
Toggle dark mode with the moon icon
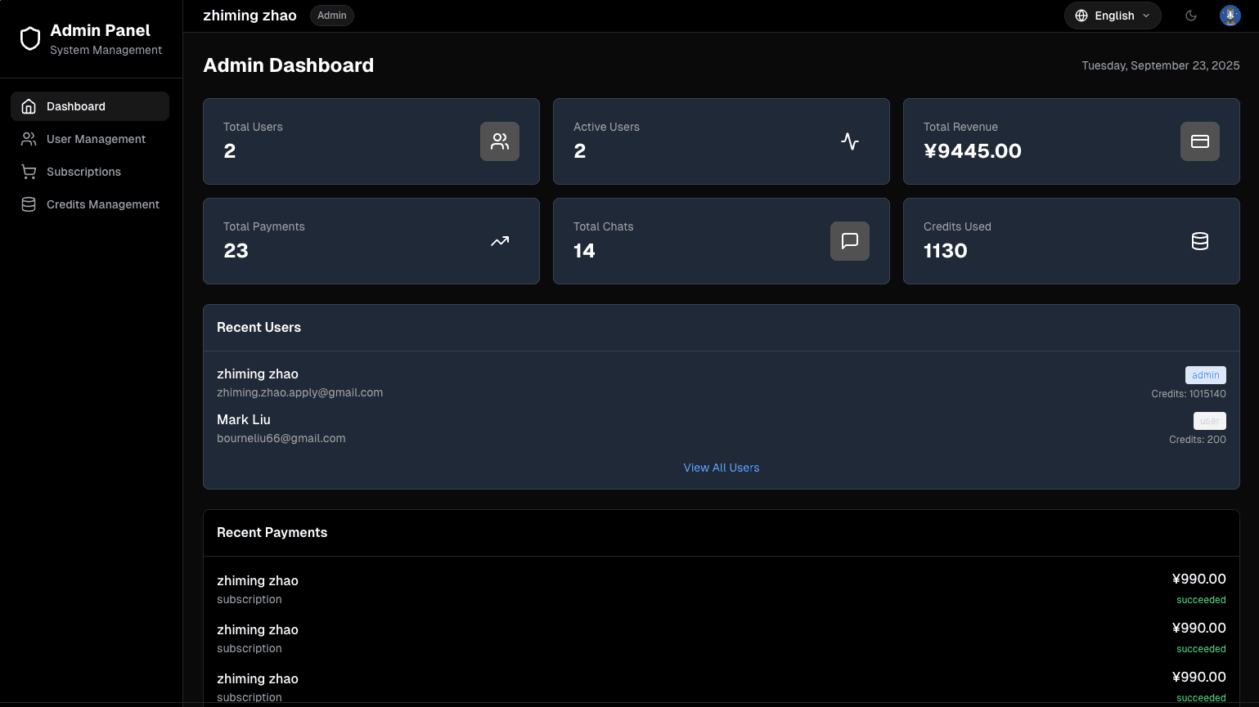click(1191, 15)
